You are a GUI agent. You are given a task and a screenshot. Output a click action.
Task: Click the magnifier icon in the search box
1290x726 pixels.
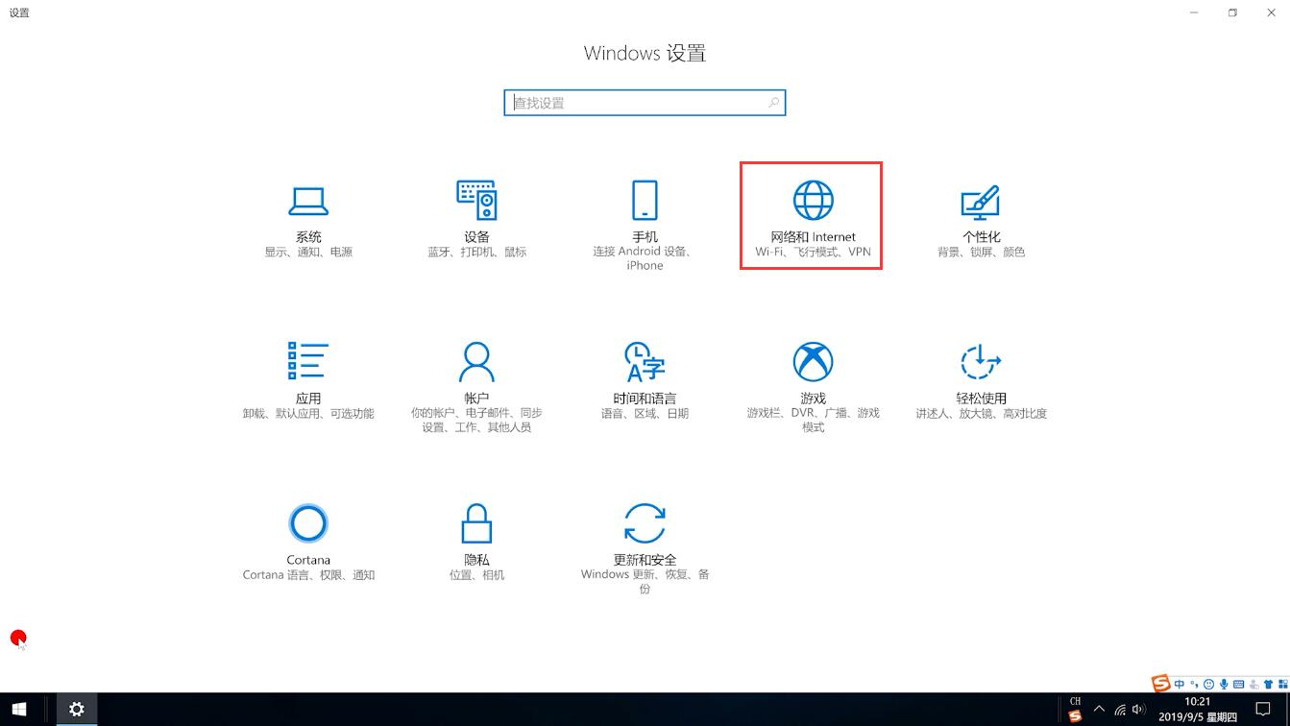click(773, 103)
